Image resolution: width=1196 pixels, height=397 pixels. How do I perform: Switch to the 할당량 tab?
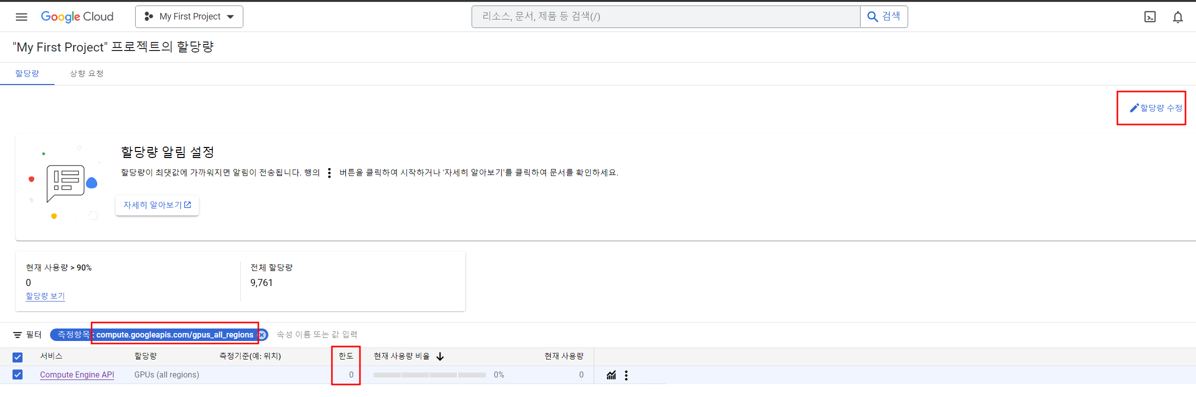27,73
